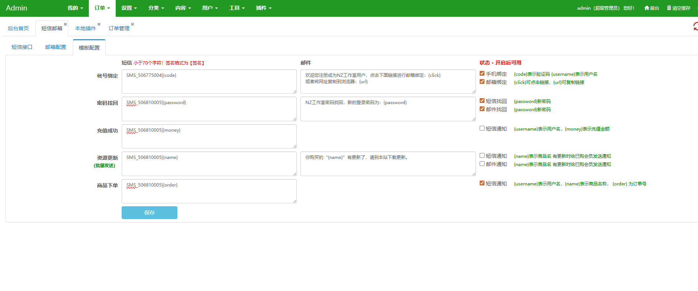Expand the 插件 dropdown menu
Viewport: 698px width, 291px height.
[x=264, y=8]
